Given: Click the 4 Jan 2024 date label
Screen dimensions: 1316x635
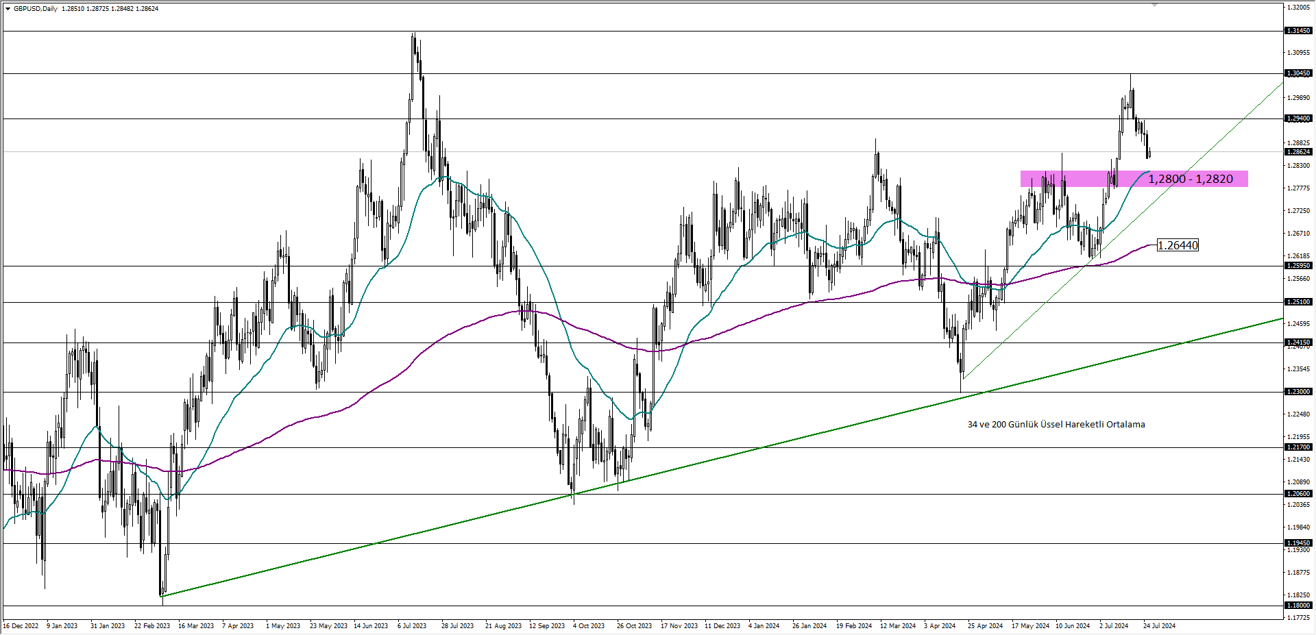Looking at the screenshot, I should pyautogui.click(x=764, y=626).
